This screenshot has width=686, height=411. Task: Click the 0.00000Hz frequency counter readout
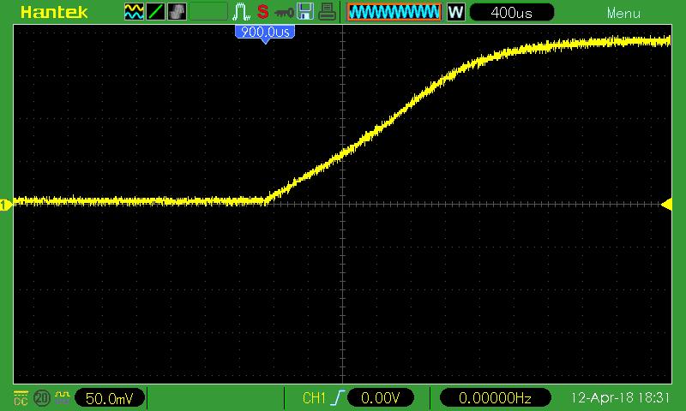click(x=495, y=398)
